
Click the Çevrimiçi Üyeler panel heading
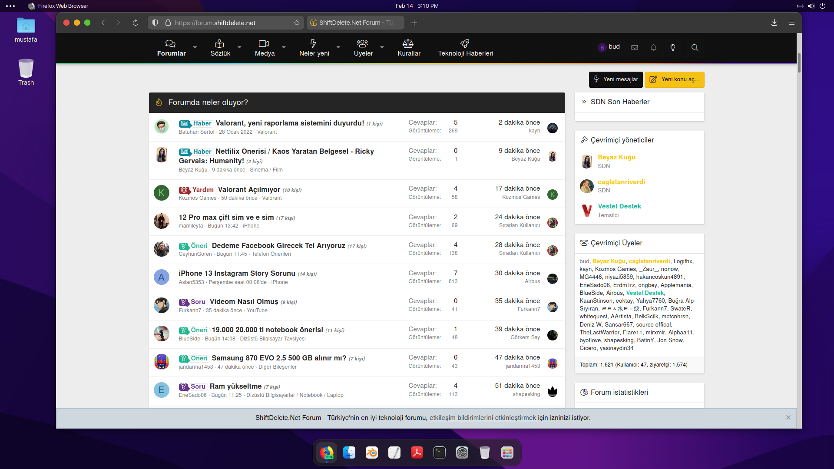pyautogui.click(x=616, y=243)
